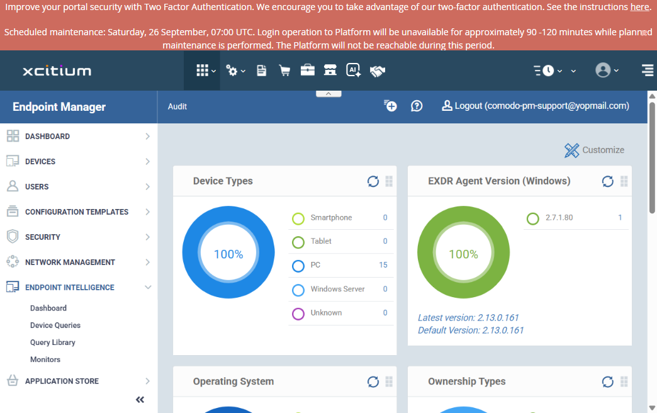The height and width of the screenshot is (413, 657).
Task: Click Logout (comodo-pm-support@yopmail.com)
Action: [536, 106]
